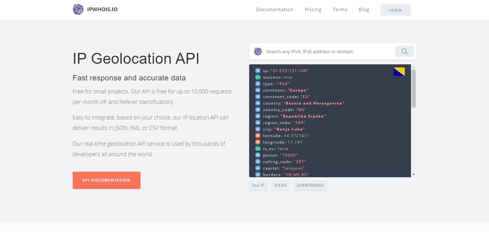Select the country_code value "BA"
The image size is (489, 232).
(301, 110)
